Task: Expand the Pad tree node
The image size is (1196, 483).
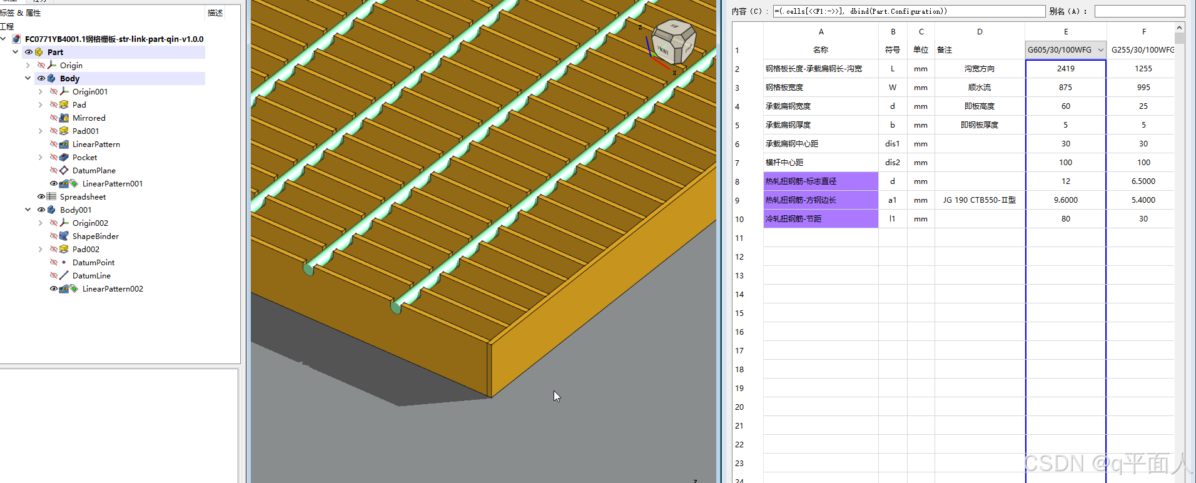Action: [x=41, y=104]
